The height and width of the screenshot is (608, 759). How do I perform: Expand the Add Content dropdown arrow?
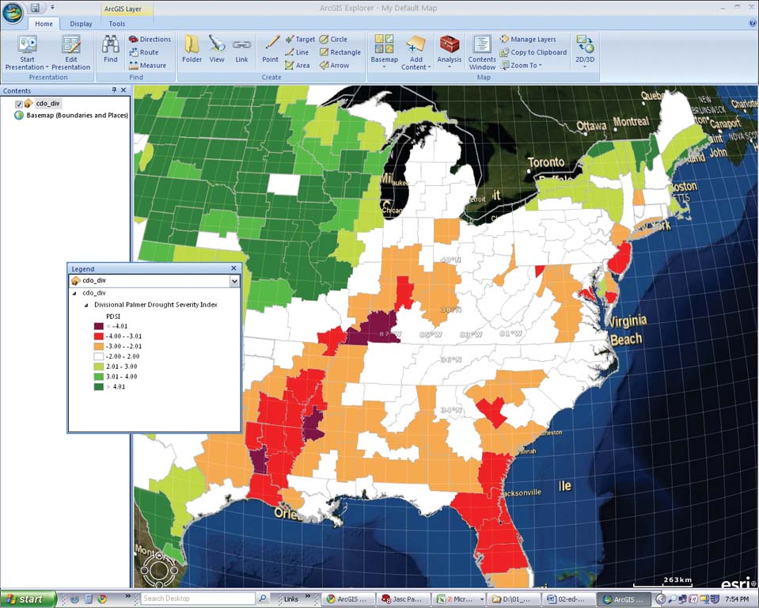point(429,67)
